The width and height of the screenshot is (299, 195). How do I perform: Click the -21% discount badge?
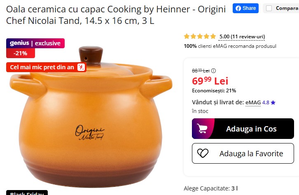click(x=21, y=53)
